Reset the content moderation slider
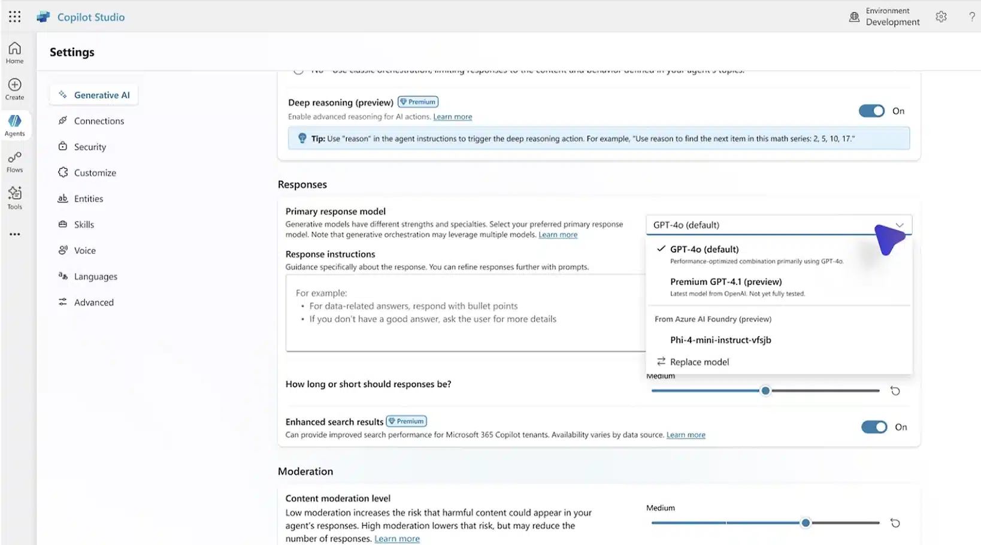Screen dimensions: 981x545 (895, 523)
